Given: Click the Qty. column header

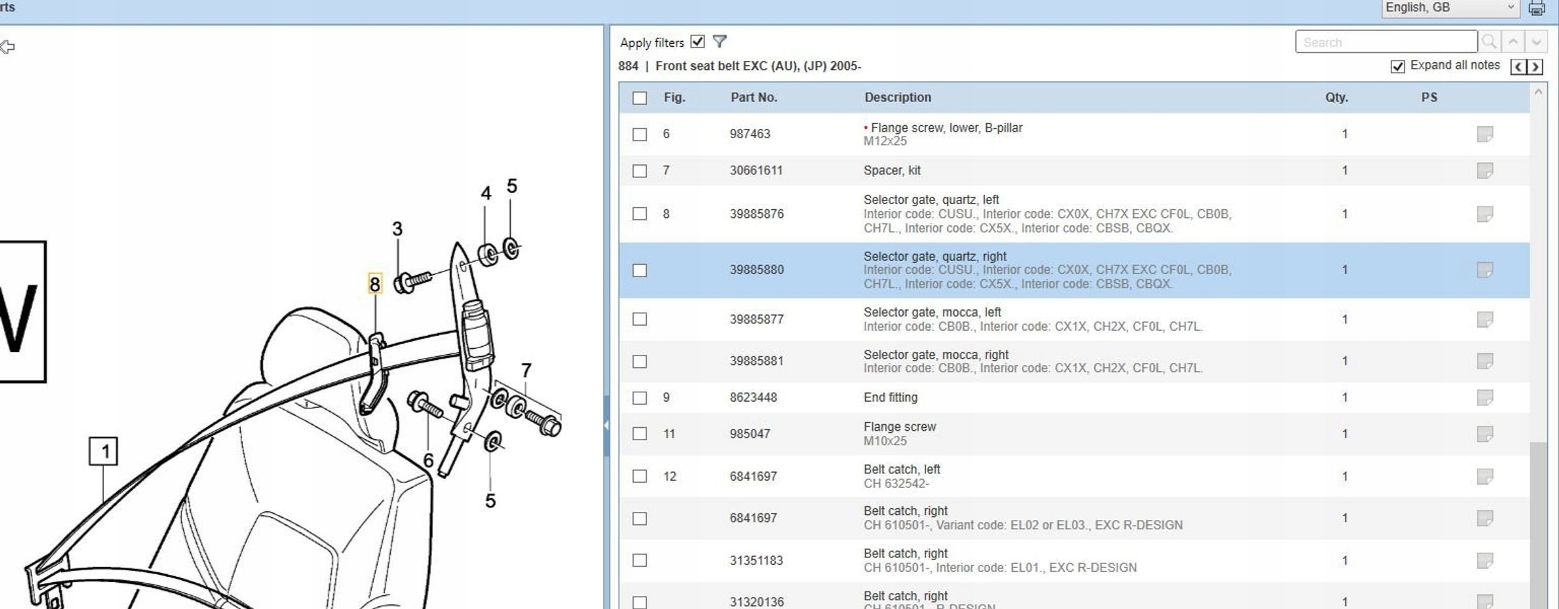Looking at the screenshot, I should [1336, 98].
